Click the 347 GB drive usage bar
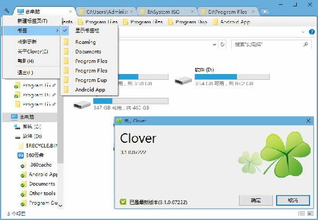Image resolution: width=318 pixels, height=220 pixels. pos(131,101)
